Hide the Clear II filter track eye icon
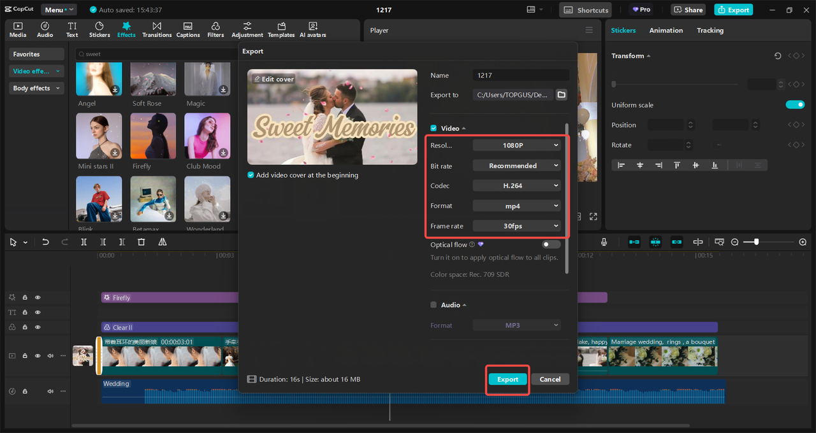This screenshot has height=433, width=816. [x=38, y=327]
